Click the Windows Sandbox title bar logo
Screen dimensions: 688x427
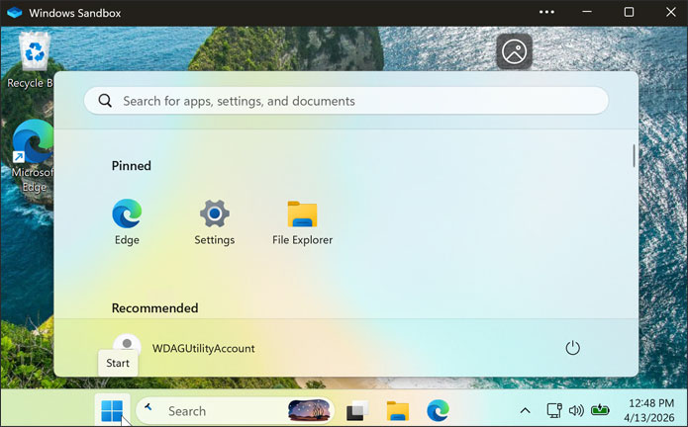tap(15, 13)
